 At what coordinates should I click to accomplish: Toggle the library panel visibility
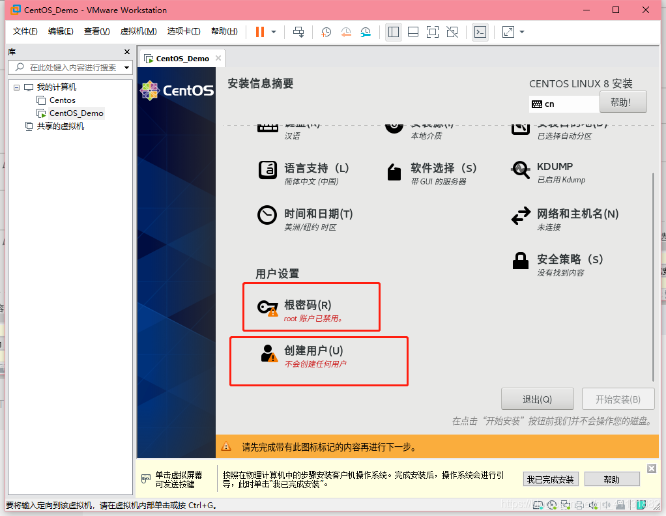394,32
